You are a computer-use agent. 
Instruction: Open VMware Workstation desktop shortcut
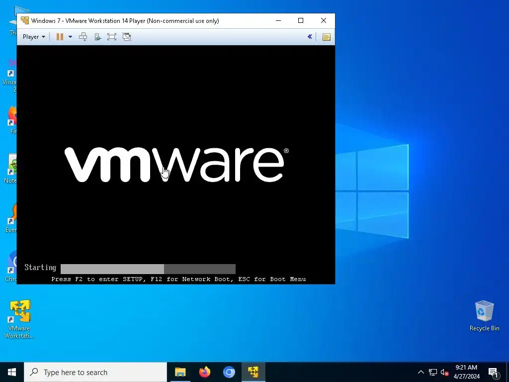[19, 319]
